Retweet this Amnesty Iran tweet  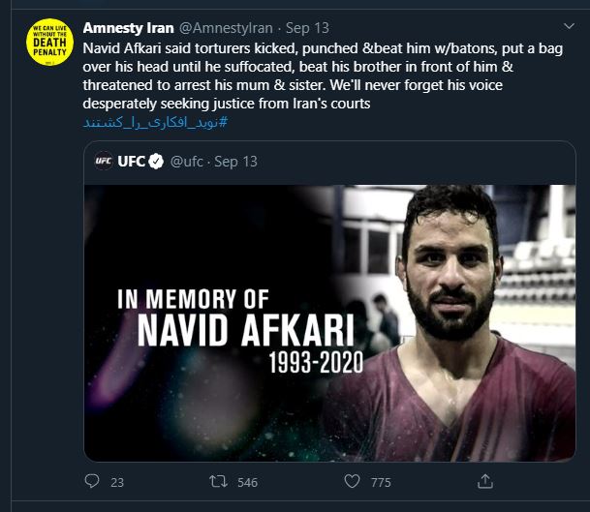pos(219,481)
